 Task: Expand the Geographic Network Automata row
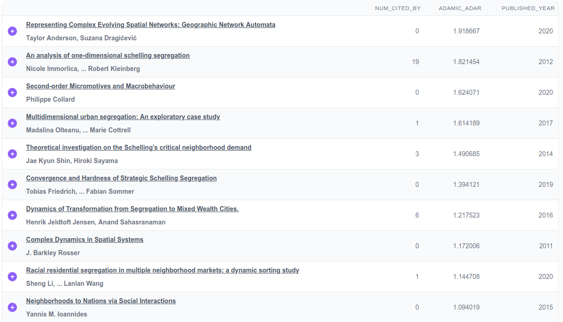pyautogui.click(x=12, y=31)
